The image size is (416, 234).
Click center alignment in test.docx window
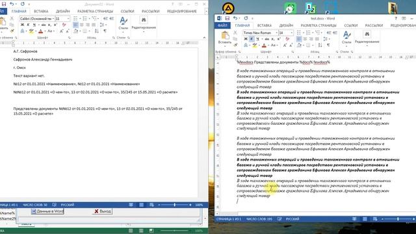pyautogui.click(x=305, y=39)
